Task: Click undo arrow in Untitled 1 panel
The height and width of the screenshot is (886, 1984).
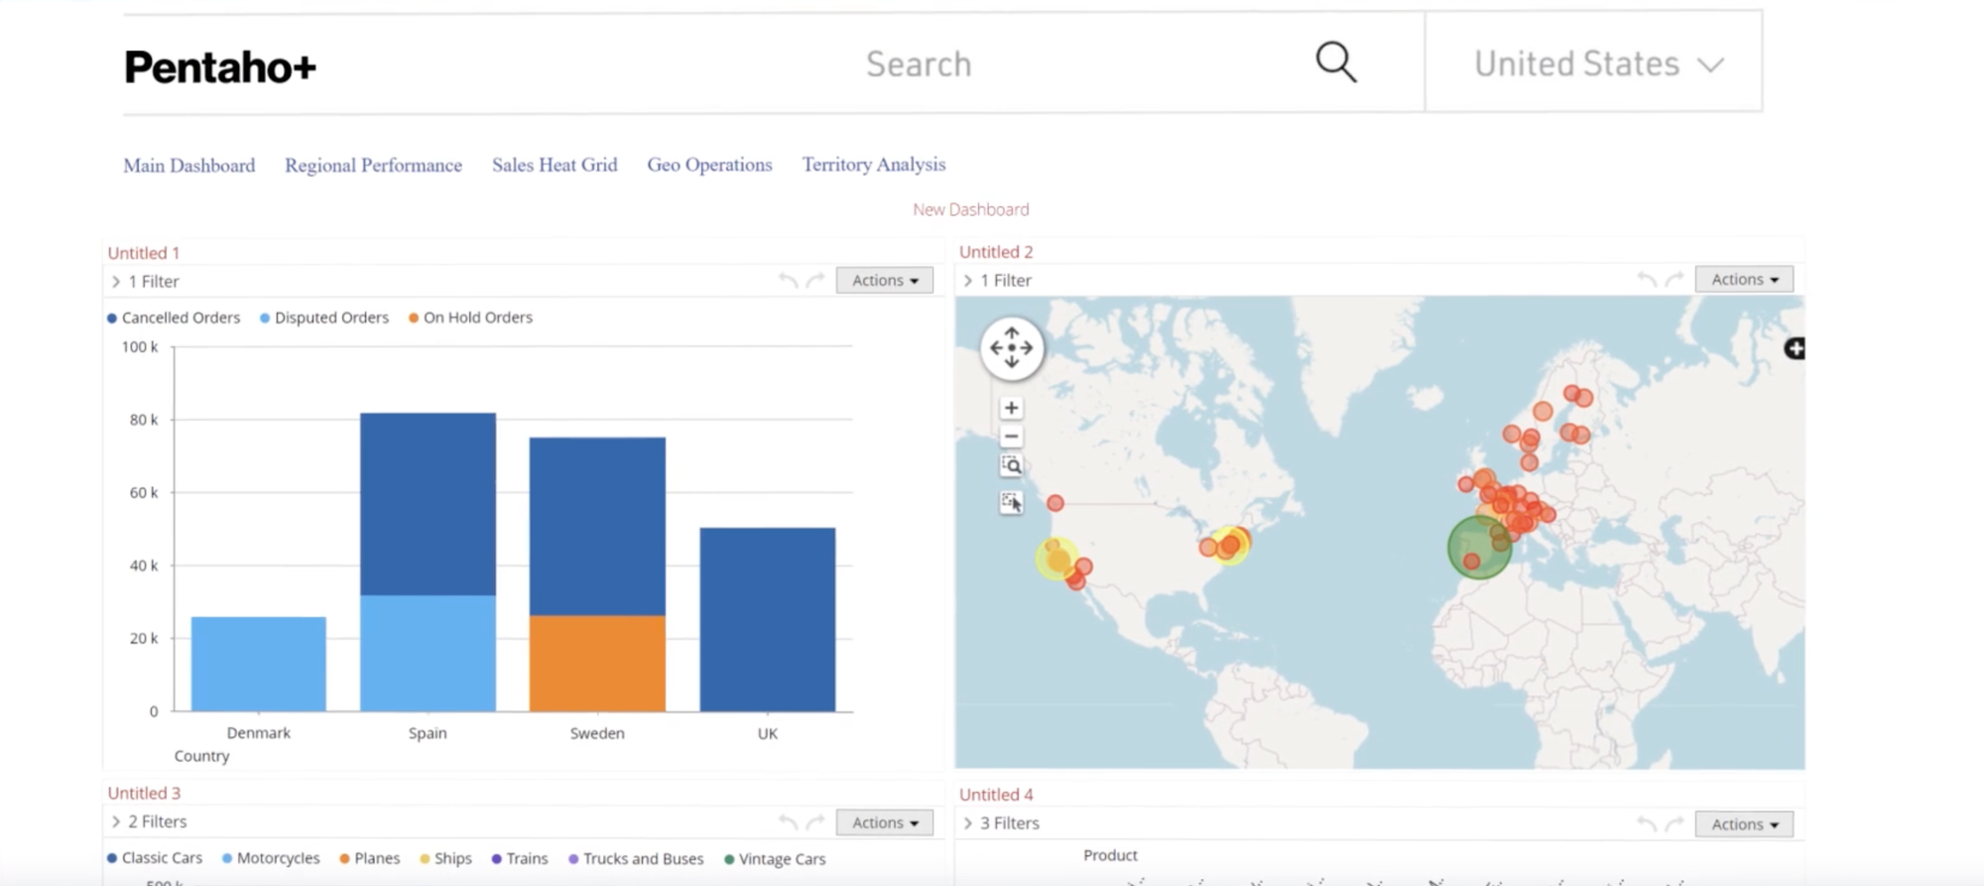Action: [788, 281]
